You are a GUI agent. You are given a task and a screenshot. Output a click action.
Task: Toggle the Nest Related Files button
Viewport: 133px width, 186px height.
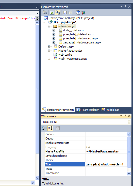pyautogui.click(x=58, y=12)
